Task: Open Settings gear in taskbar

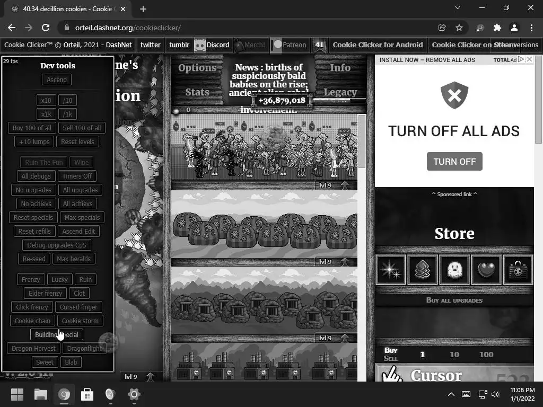Action: tap(134, 394)
